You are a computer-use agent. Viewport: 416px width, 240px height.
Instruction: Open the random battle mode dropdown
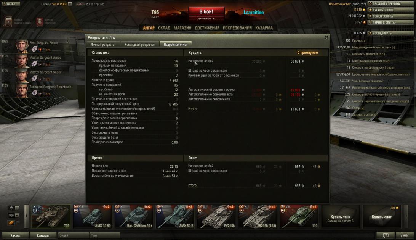206,19
